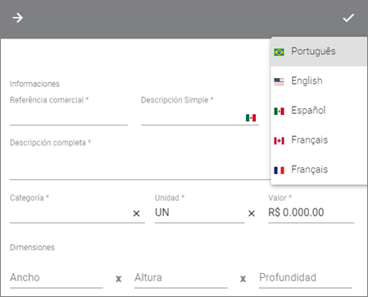Click the arrow icon in header
The height and width of the screenshot is (297, 368).
coord(17,18)
